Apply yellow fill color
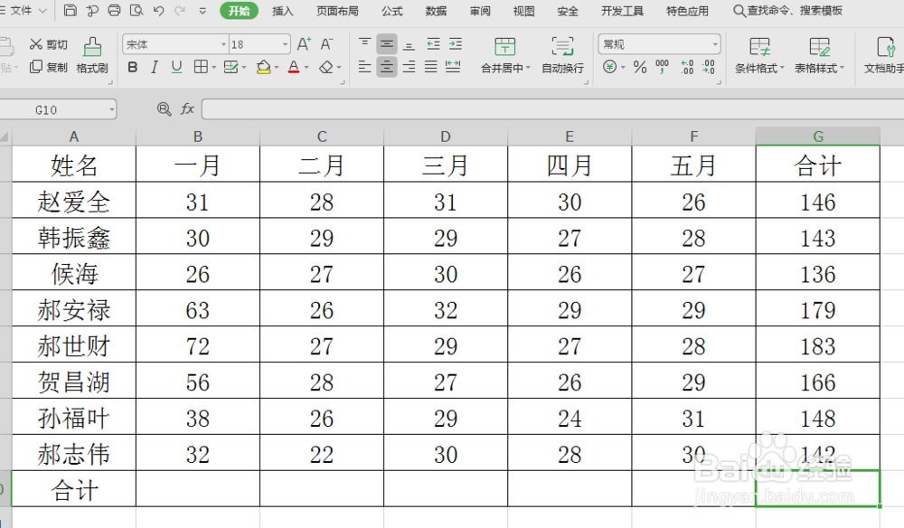This screenshot has width=904, height=528. click(x=263, y=68)
